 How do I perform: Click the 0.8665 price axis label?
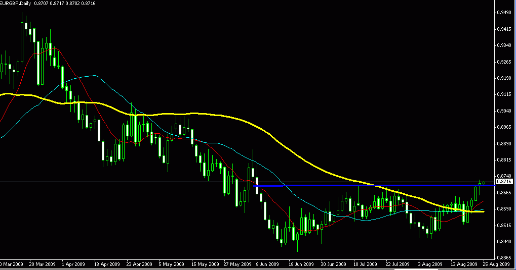[504, 193]
